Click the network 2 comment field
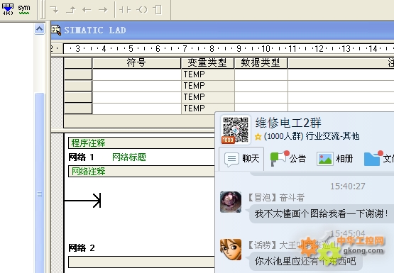 (x=141, y=262)
